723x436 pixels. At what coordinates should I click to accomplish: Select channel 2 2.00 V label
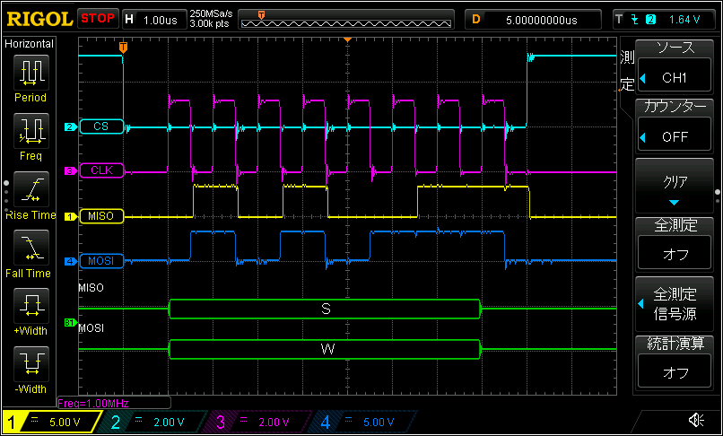click(x=156, y=423)
